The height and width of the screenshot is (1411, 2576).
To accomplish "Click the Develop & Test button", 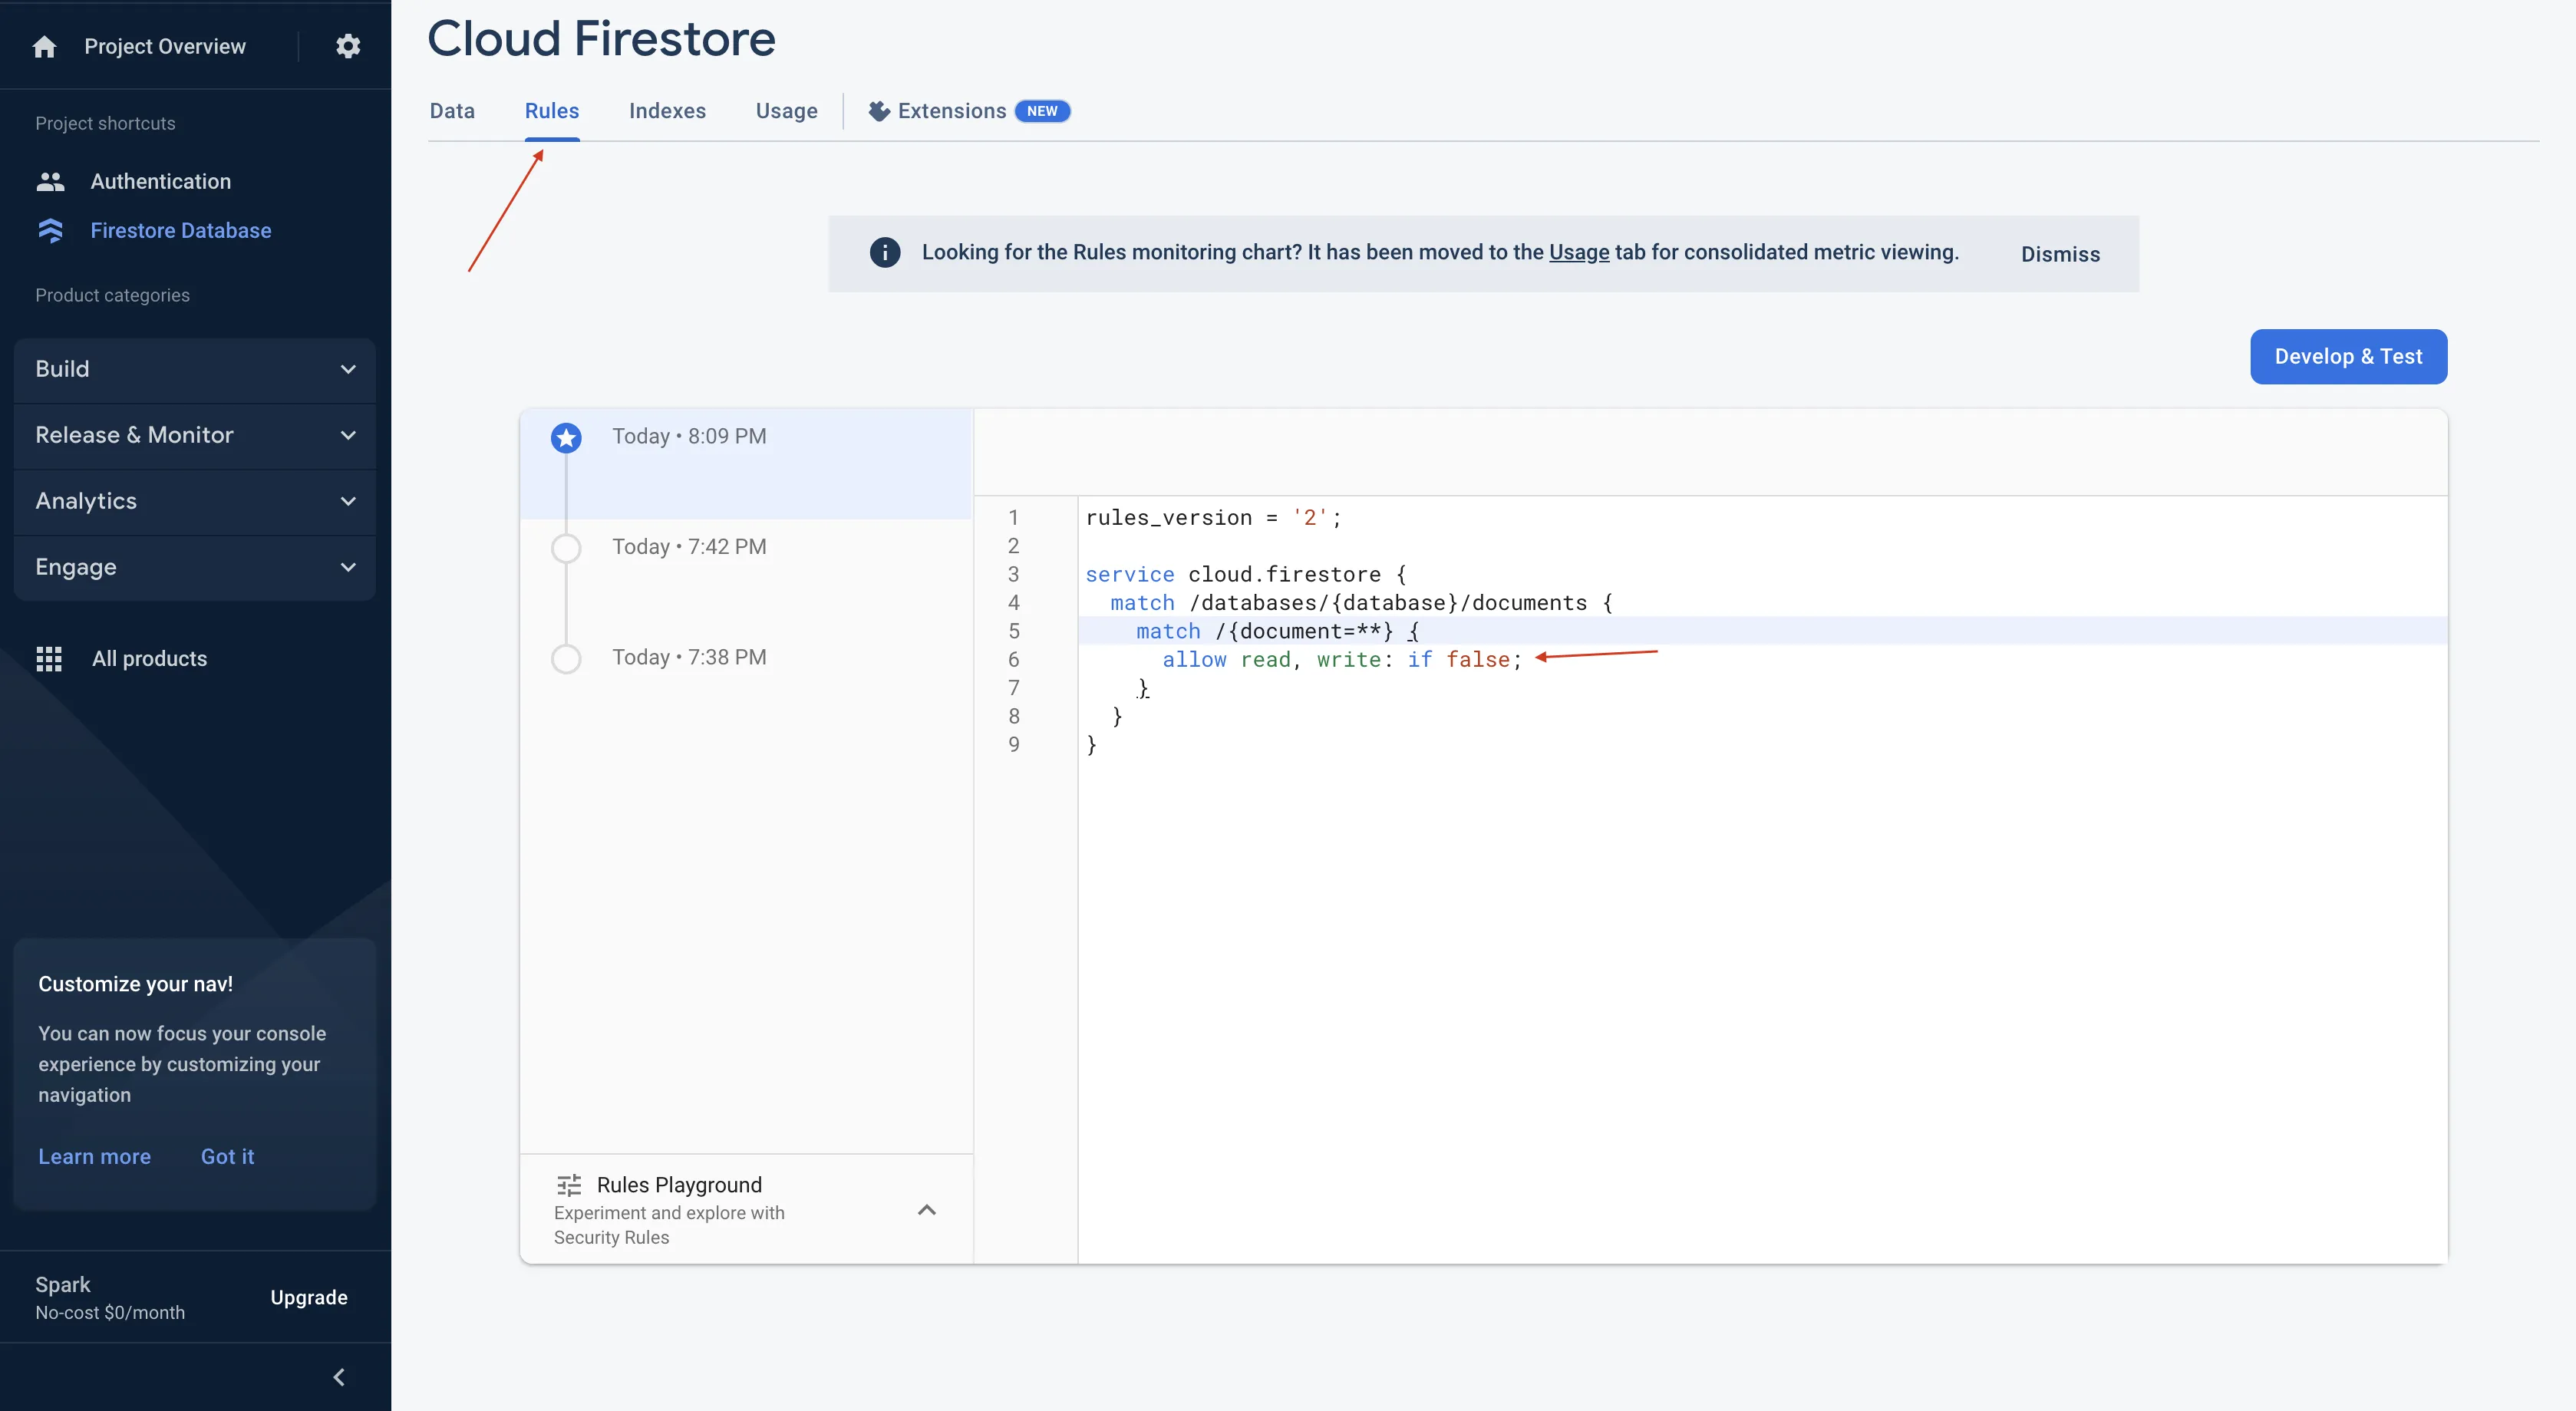I will [2347, 357].
